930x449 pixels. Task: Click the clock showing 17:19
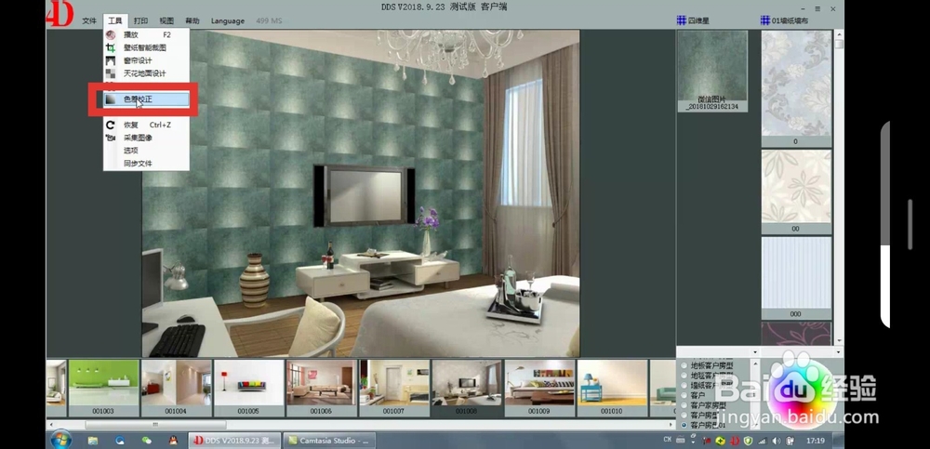[x=816, y=441]
